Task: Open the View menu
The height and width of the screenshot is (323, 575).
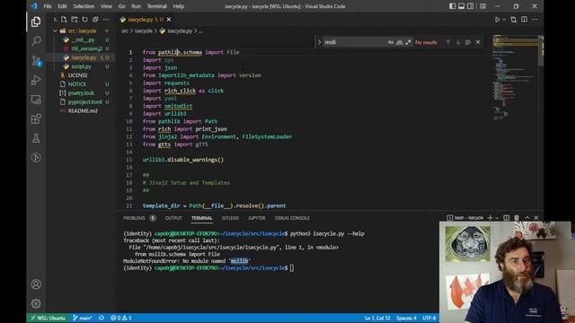Action: point(106,6)
